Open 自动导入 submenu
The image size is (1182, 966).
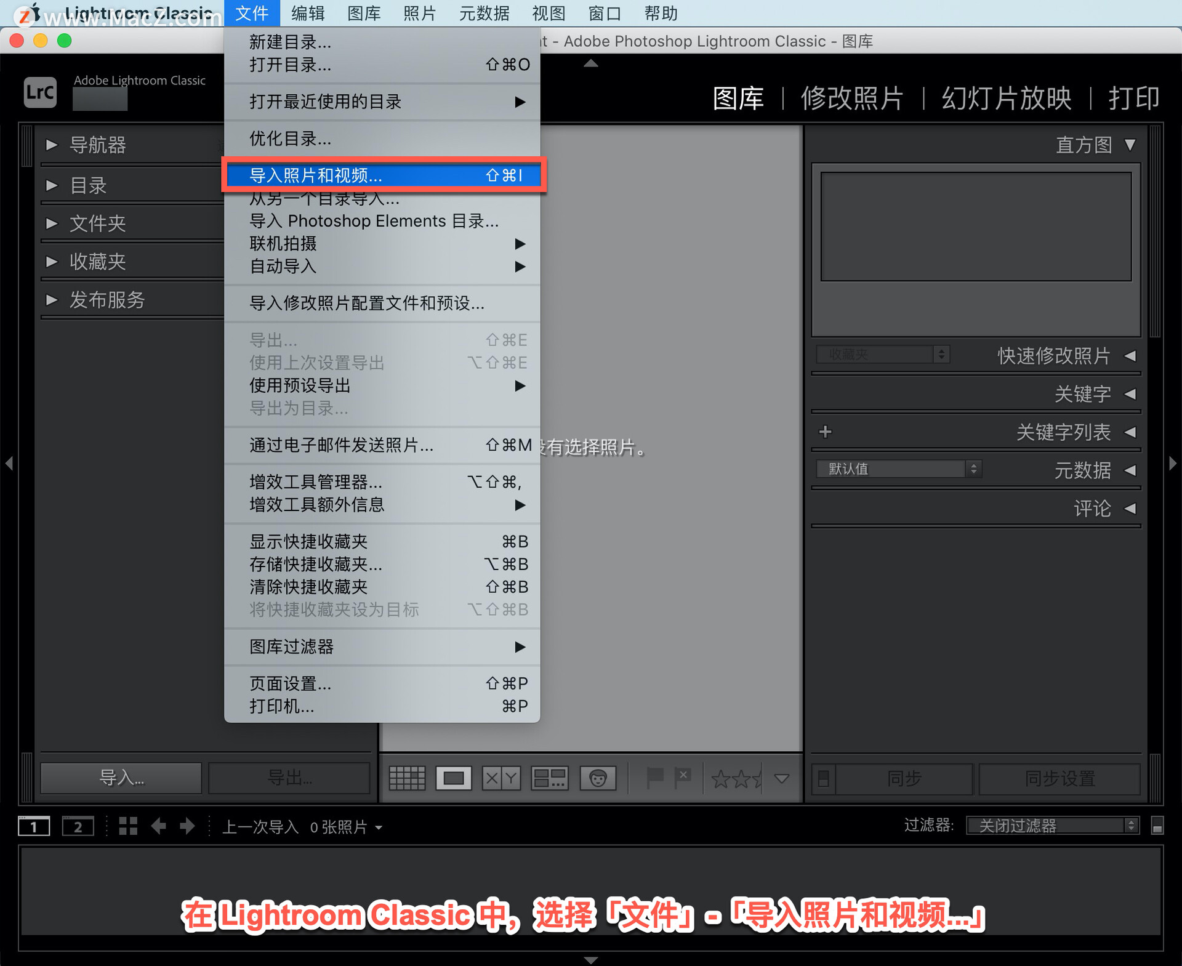tap(382, 267)
